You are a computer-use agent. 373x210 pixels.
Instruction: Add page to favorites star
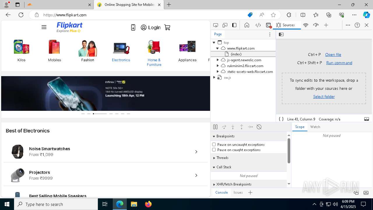coord(273,15)
